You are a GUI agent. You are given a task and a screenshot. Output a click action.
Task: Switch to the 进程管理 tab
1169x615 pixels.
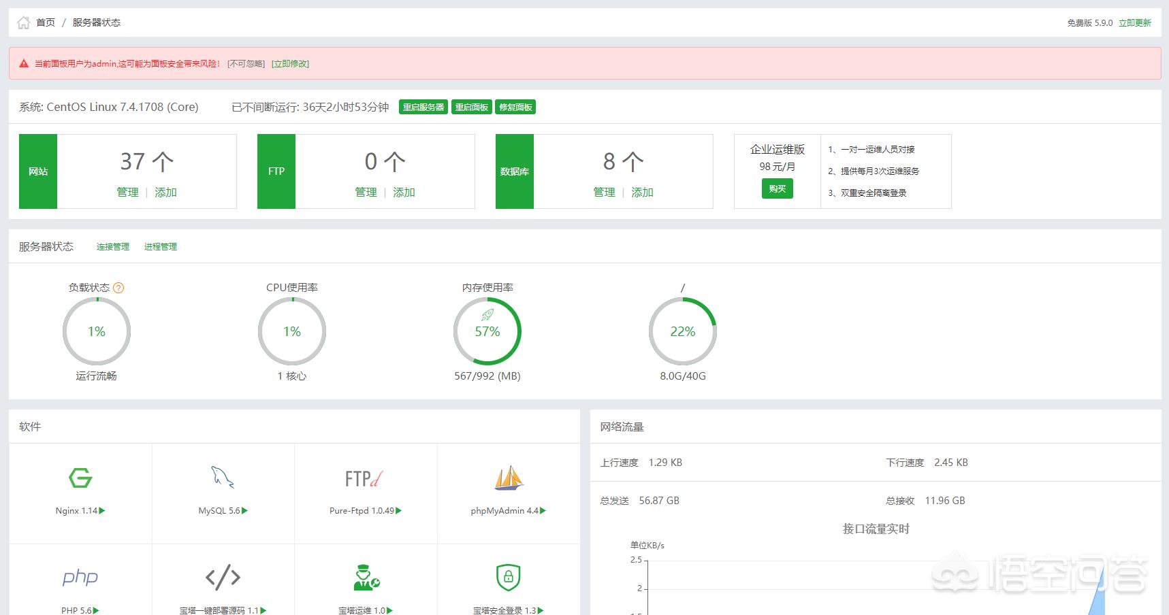(x=161, y=246)
